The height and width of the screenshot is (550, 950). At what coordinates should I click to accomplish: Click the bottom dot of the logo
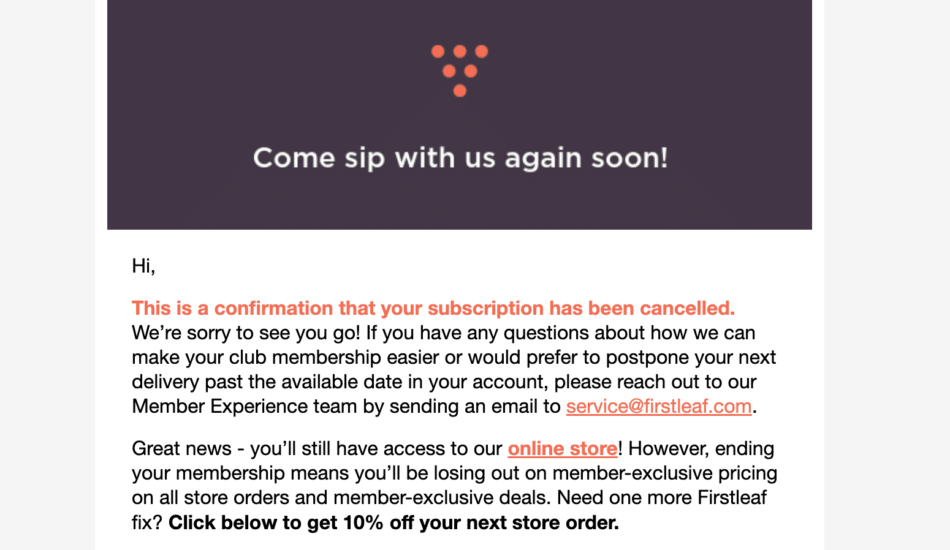[460, 91]
